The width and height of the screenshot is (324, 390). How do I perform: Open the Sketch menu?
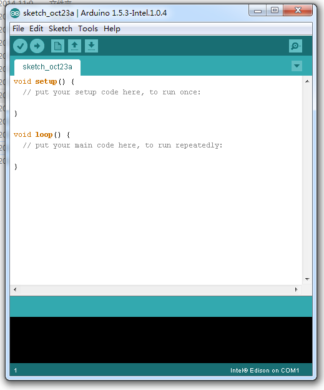click(x=61, y=29)
